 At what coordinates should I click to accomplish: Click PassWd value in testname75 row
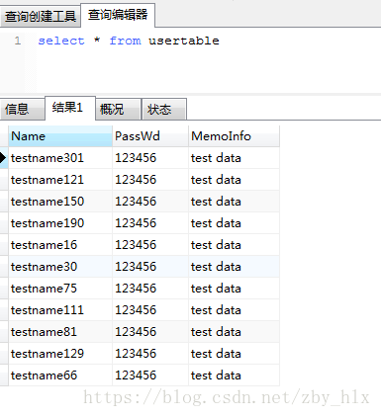coord(150,289)
